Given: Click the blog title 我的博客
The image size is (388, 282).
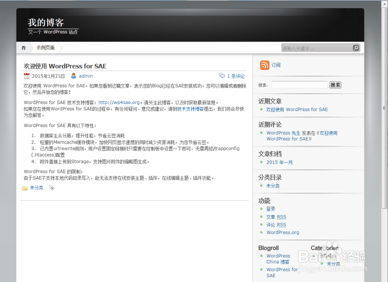Looking at the screenshot, I should (x=46, y=22).
